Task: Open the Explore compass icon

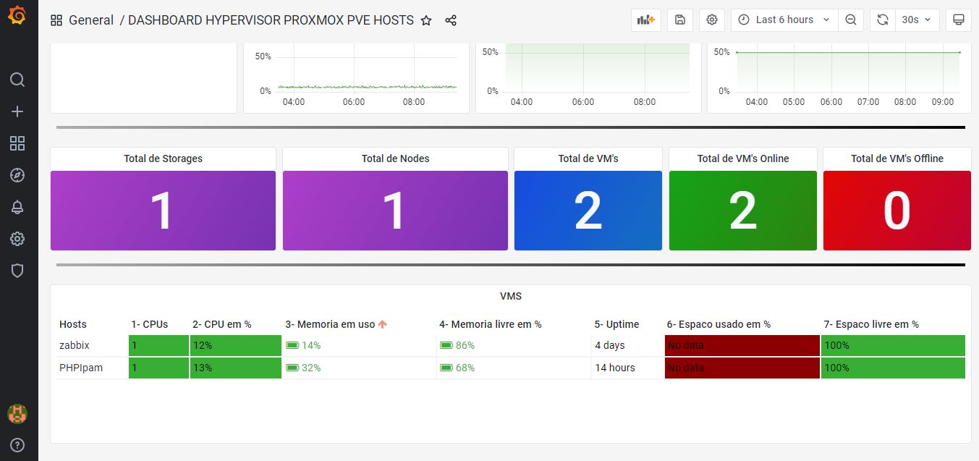Action: tap(17, 175)
